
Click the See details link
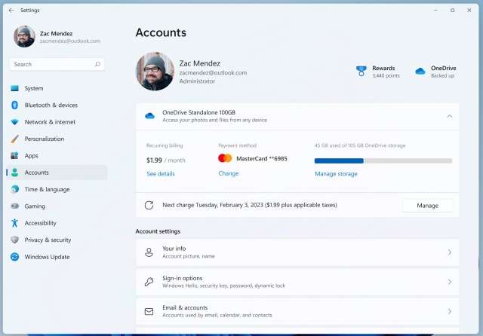pos(160,174)
